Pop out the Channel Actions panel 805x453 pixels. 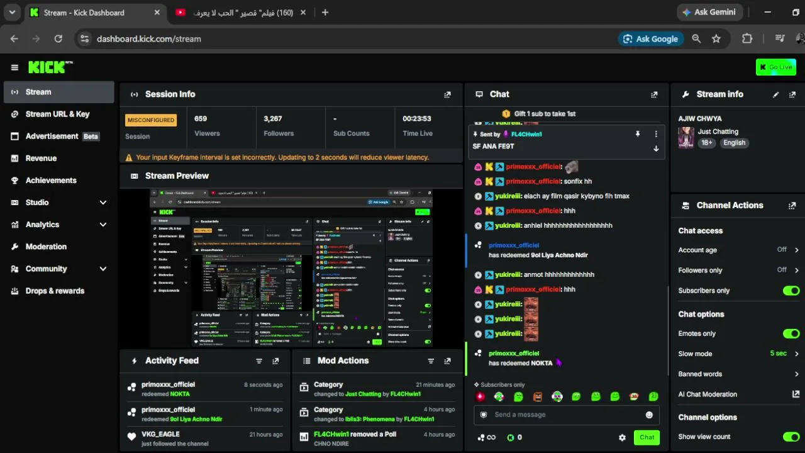pos(792,206)
